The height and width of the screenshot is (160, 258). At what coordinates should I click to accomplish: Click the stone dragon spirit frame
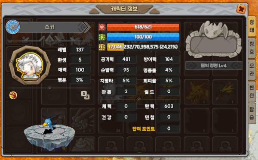point(213,40)
